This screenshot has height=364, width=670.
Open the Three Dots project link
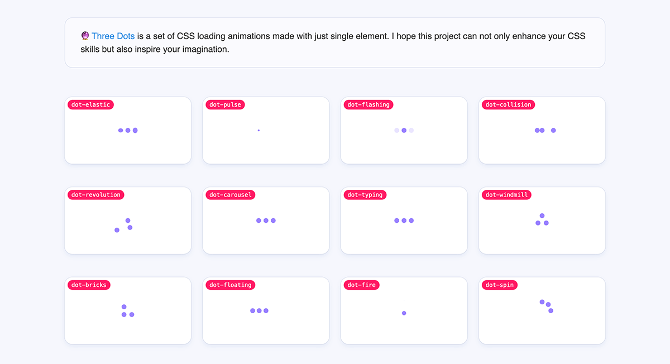pyautogui.click(x=113, y=36)
